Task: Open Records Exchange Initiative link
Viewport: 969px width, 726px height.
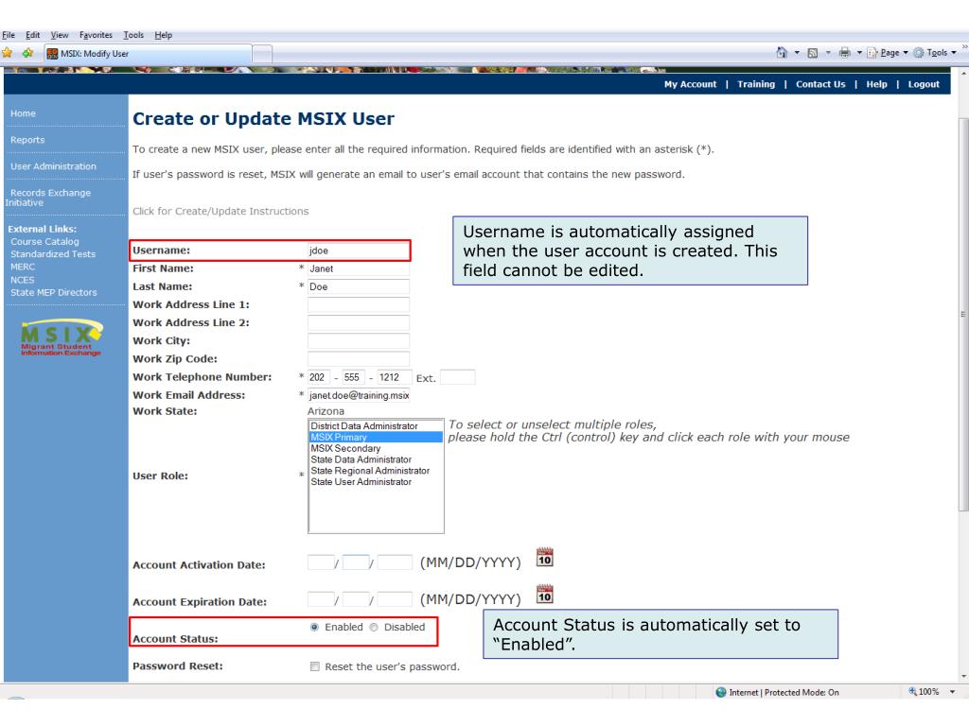Action: pos(48,198)
